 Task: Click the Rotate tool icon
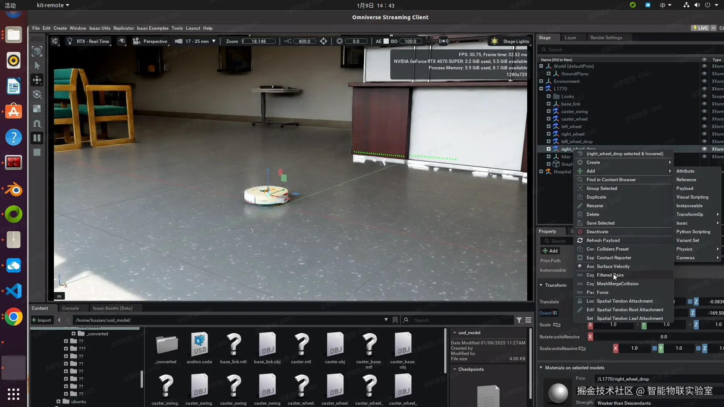(37, 94)
